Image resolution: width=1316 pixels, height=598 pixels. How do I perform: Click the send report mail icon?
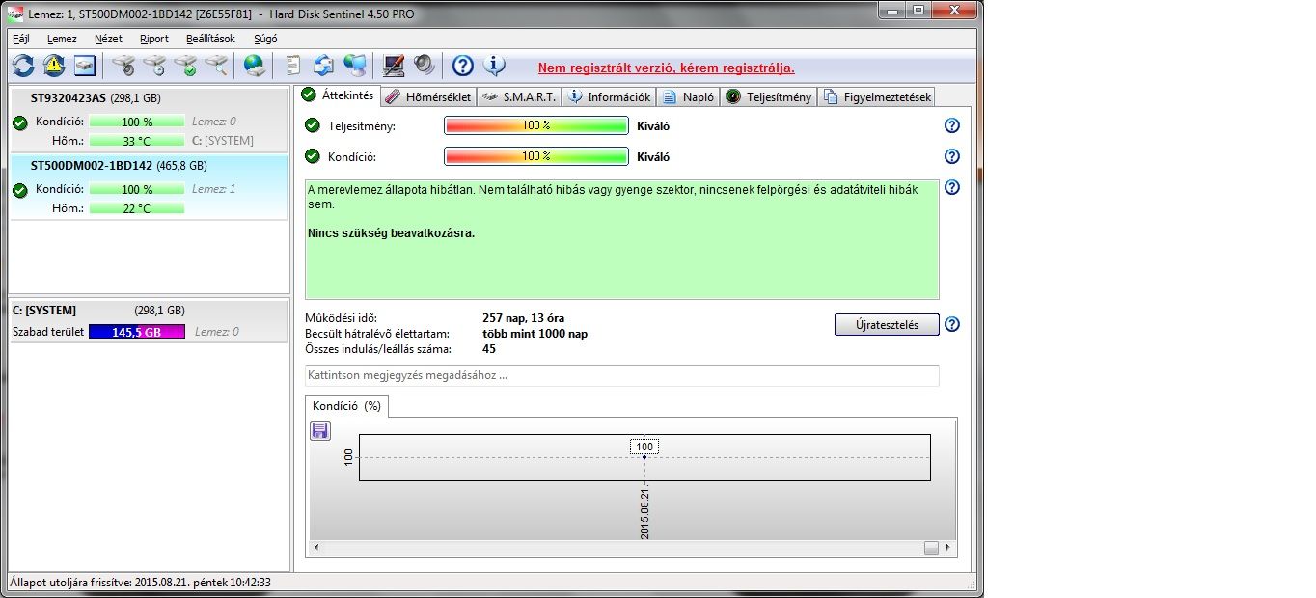pyautogui.click(x=324, y=66)
